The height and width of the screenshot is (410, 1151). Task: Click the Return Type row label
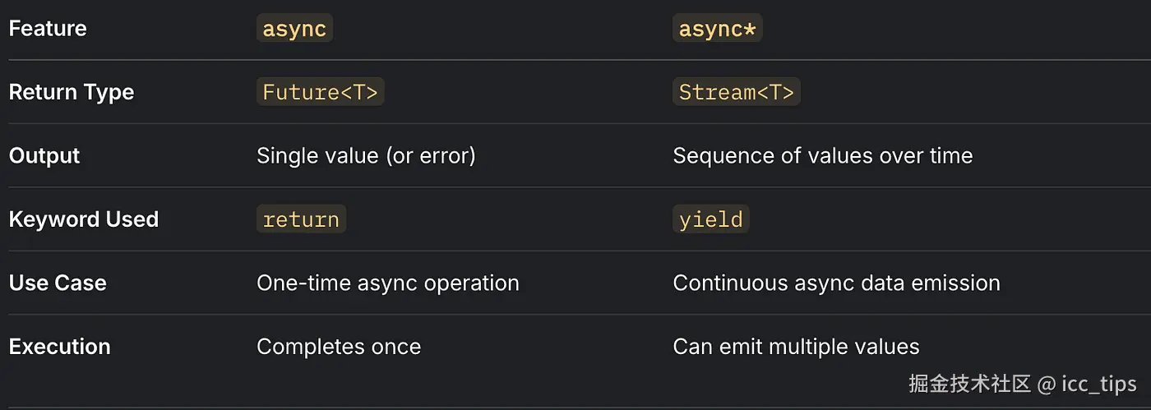(72, 92)
